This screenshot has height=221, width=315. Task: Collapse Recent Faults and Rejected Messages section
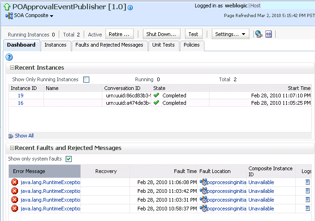tap(12, 148)
